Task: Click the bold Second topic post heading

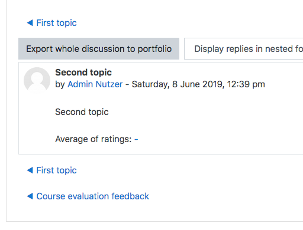Action: pyautogui.click(x=83, y=73)
